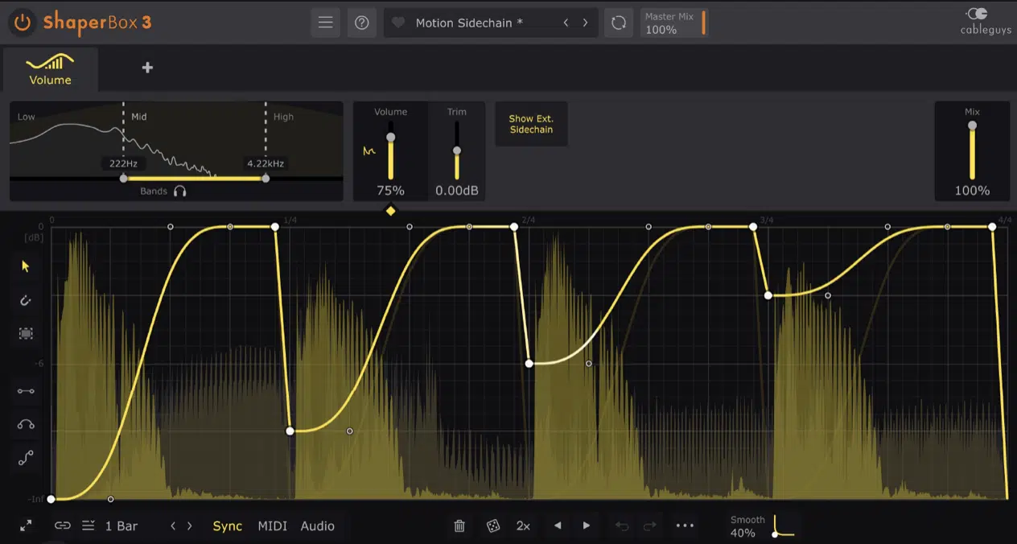
Task: Enable Sync trigger mode
Action: (x=228, y=526)
